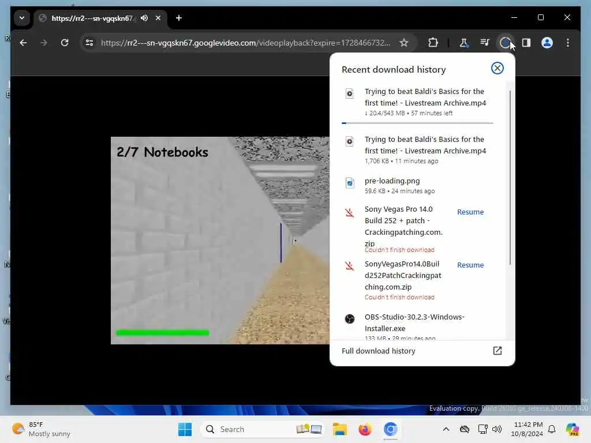Open notifications bell icon
The width and height of the screenshot is (591, 443).
click(x=552, y=429)
